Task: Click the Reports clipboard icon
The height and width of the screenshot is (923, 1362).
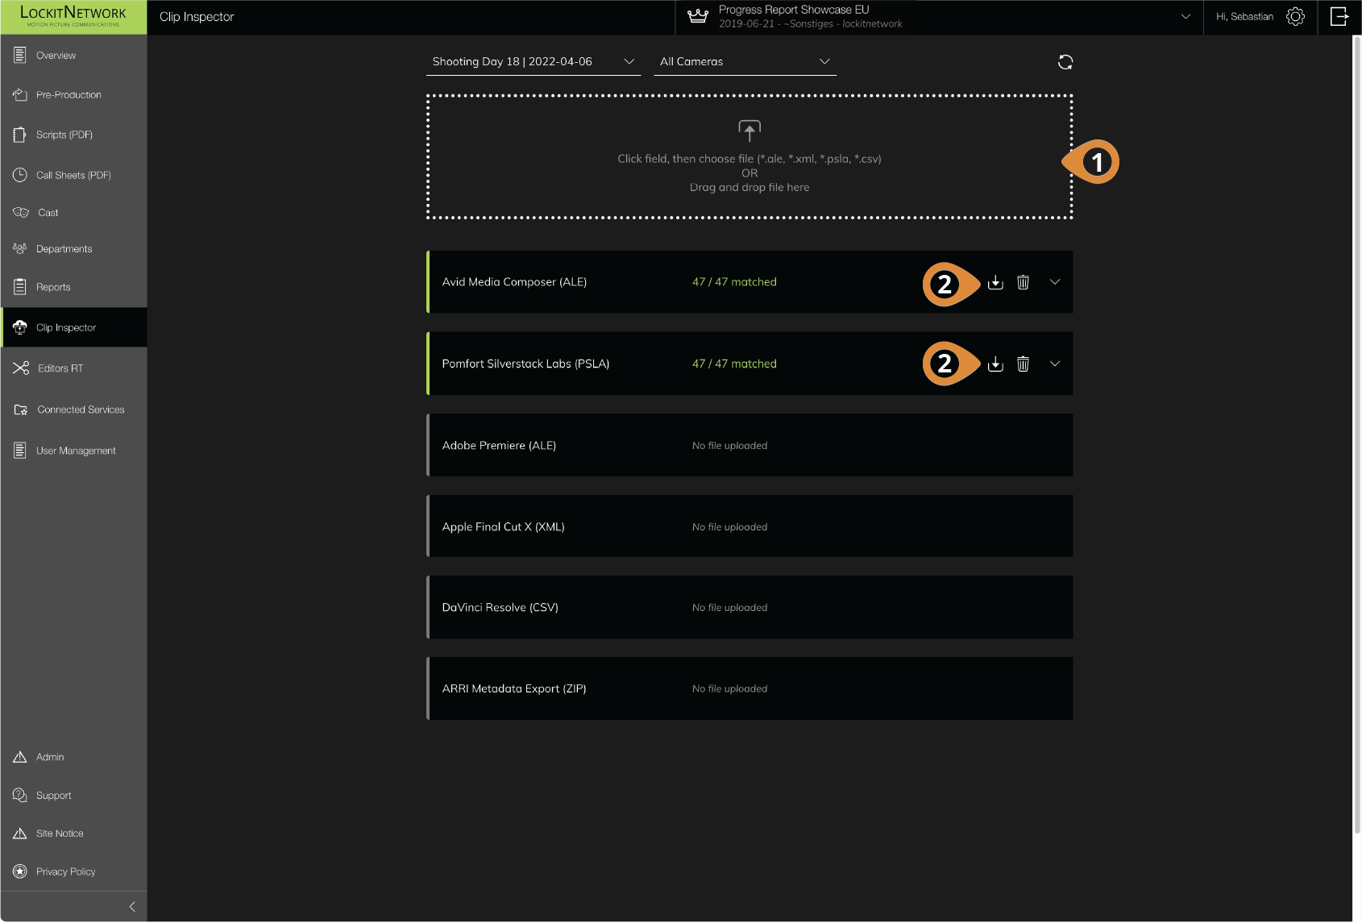Action: [x=20, y=287]
